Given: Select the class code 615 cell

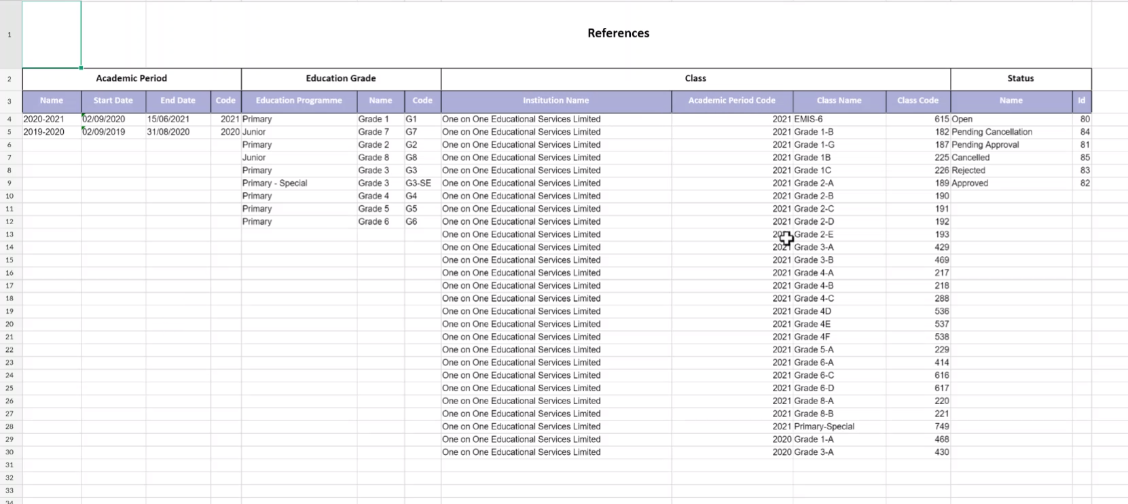Looking at the screenshot, I should point(918,119).
